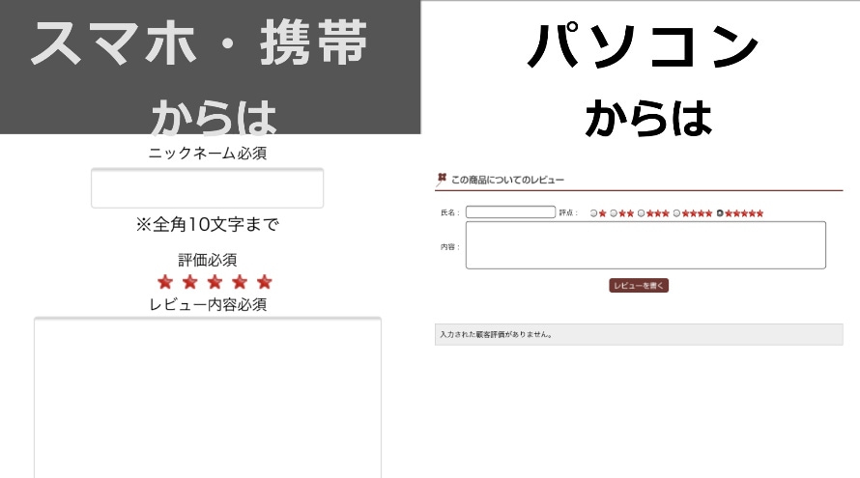This screenshot has height=478, width=860.
Task: Click the 氏名 name field
Action: 510,212
